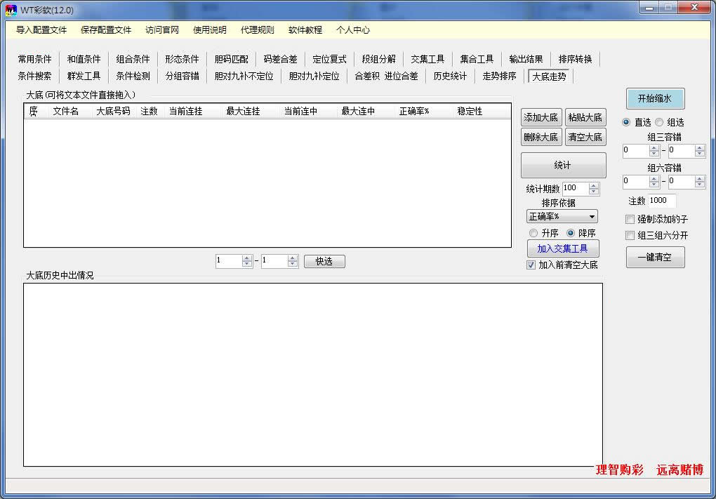Open the 排序依据 正确率% dropdown
Image resolution: width=716 pixels, height=499 pixels.
[x=562, y=216]
